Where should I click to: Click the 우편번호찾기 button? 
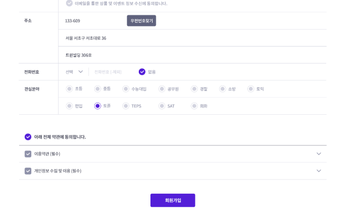(141, 21)
